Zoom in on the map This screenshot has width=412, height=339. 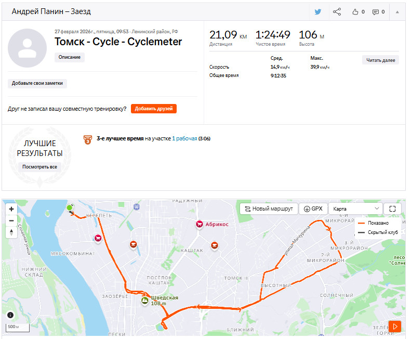point(11,209)
